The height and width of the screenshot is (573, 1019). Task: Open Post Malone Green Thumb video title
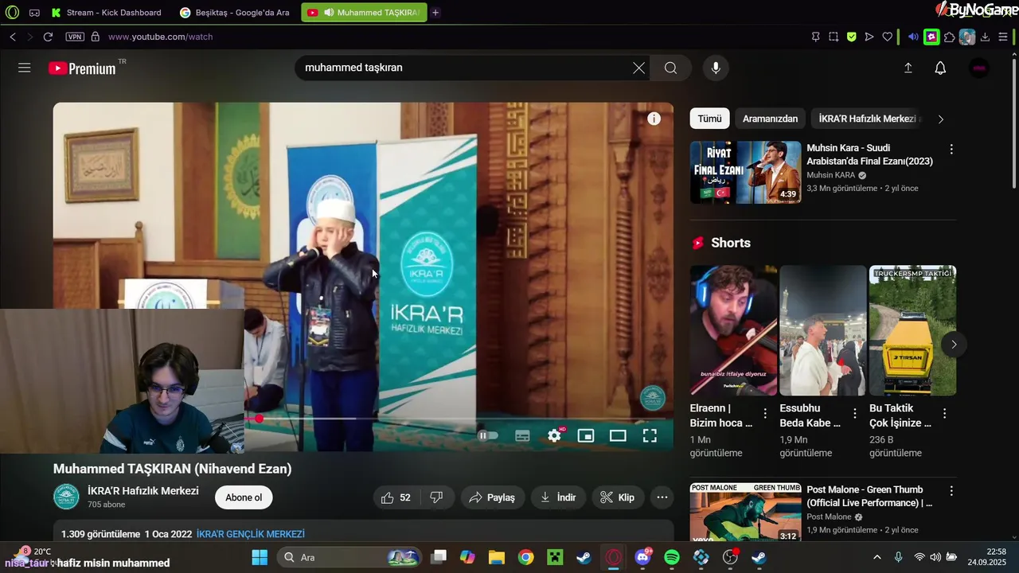click(x=869, y=496)
